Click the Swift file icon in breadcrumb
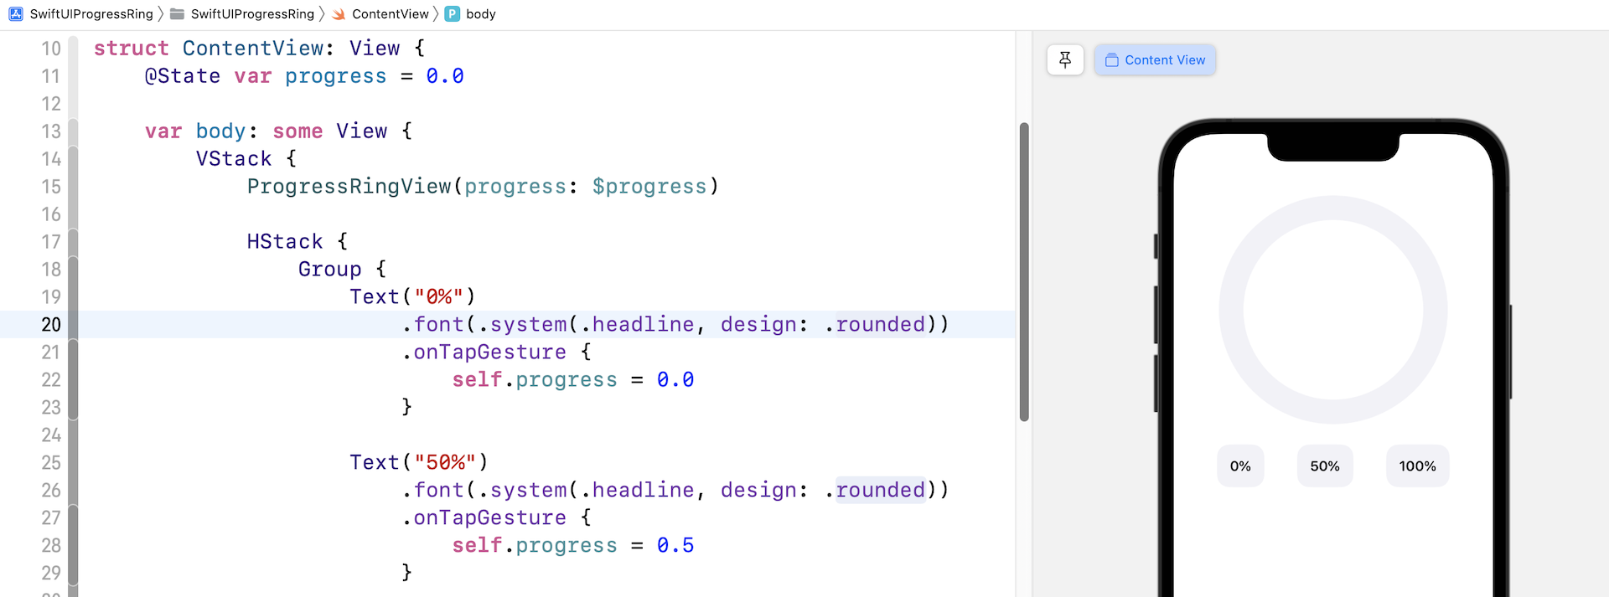The width and height of the screenshot is (1609, 597). tap(339, 14)
